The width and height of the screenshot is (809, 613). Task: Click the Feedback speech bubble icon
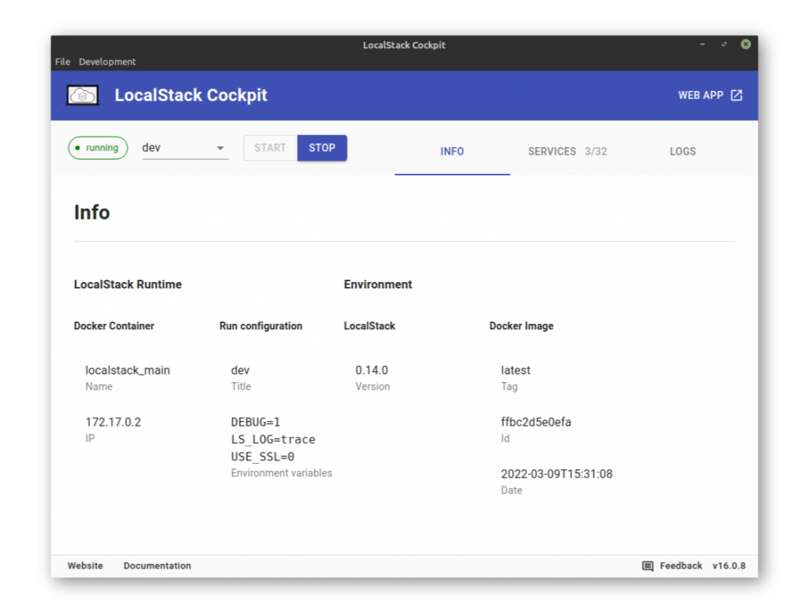[x=648, y=566]
